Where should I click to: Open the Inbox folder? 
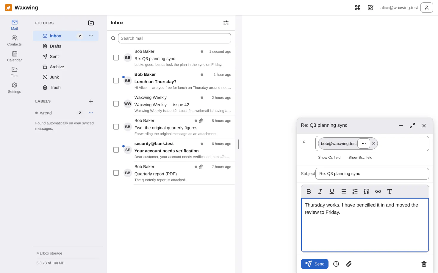click(65, 36)
